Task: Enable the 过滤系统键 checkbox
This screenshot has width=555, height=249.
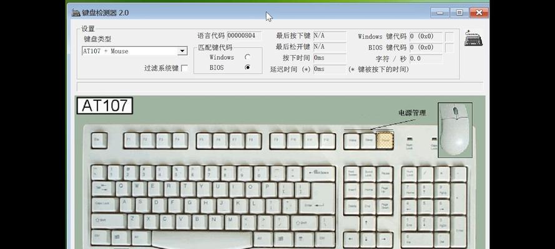Action: click(x=184, y=68)
